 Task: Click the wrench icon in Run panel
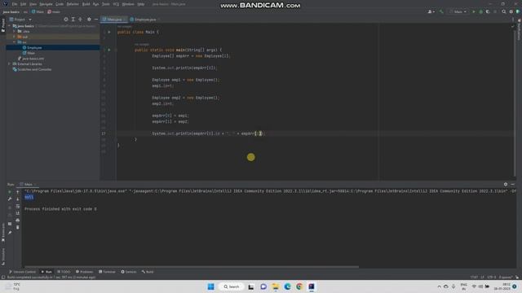coord(10,199)
